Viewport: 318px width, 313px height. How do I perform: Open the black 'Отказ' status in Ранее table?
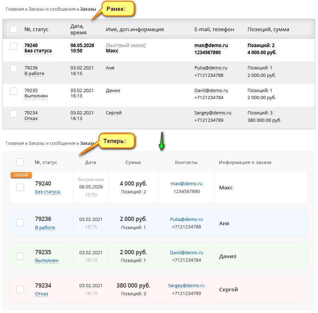pyautogui.click(x=31, y=118)
